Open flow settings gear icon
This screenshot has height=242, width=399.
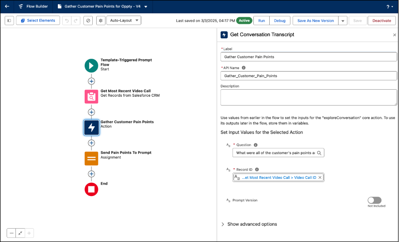tap(101, 21)
